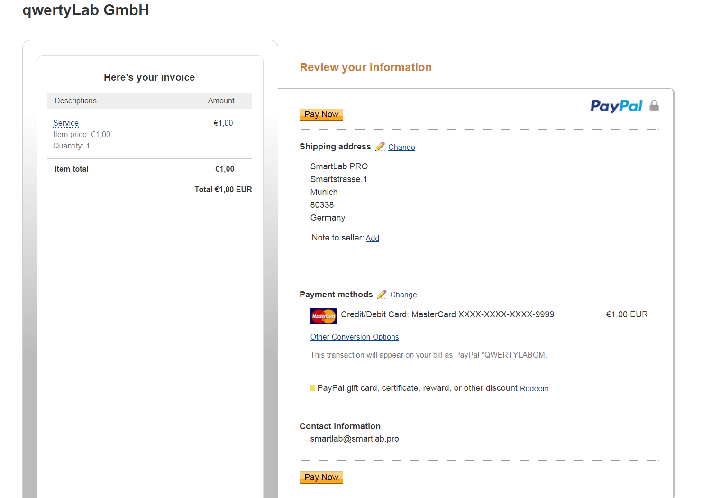Open Other Conversion Options
Screen dimensions: 711x498
355,337
